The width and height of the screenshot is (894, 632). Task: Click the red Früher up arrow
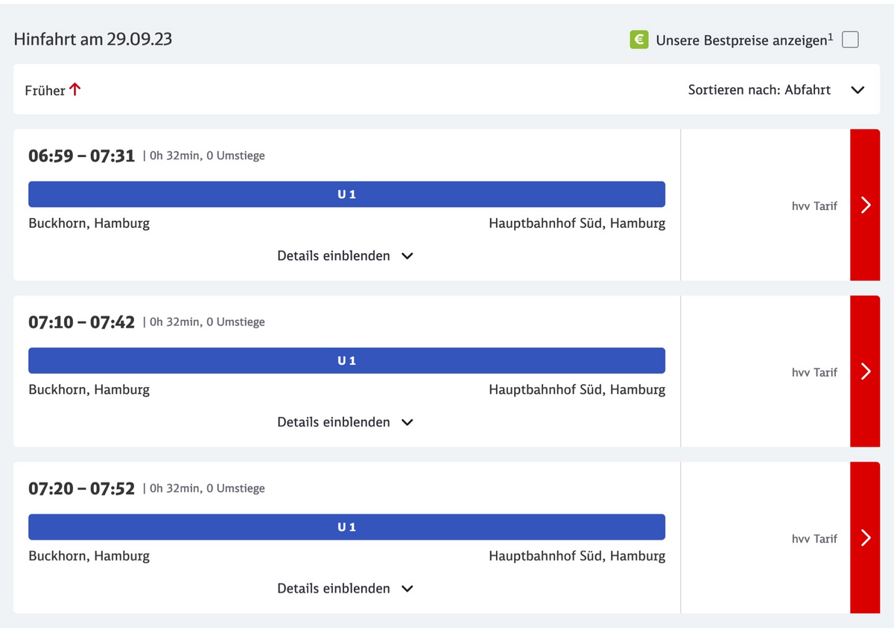(x=75, y=89)
